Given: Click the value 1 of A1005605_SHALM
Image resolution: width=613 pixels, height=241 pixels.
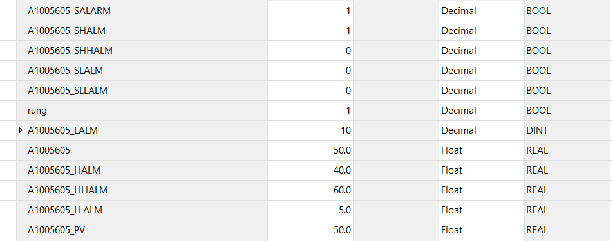Looking at the screenshot, I should coord(348,31).
